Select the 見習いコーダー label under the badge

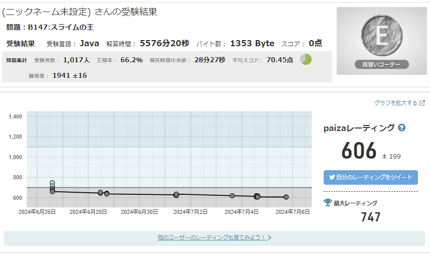tap(381, 64)
